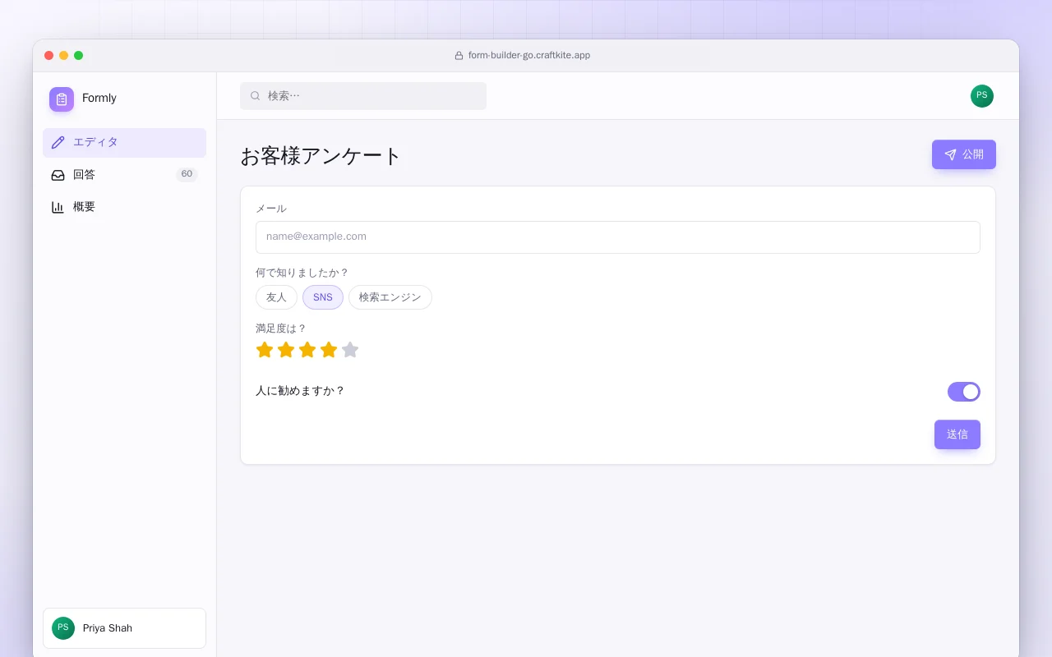Click the Formly app name text
The height and width of the screenshot is (657, 1052).
point(99,99)
